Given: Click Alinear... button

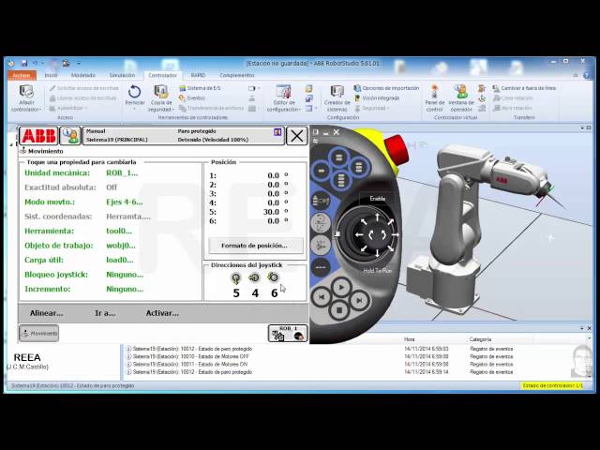Looking at the screenshot, I should pyautogui.click(x=46, y=313).
